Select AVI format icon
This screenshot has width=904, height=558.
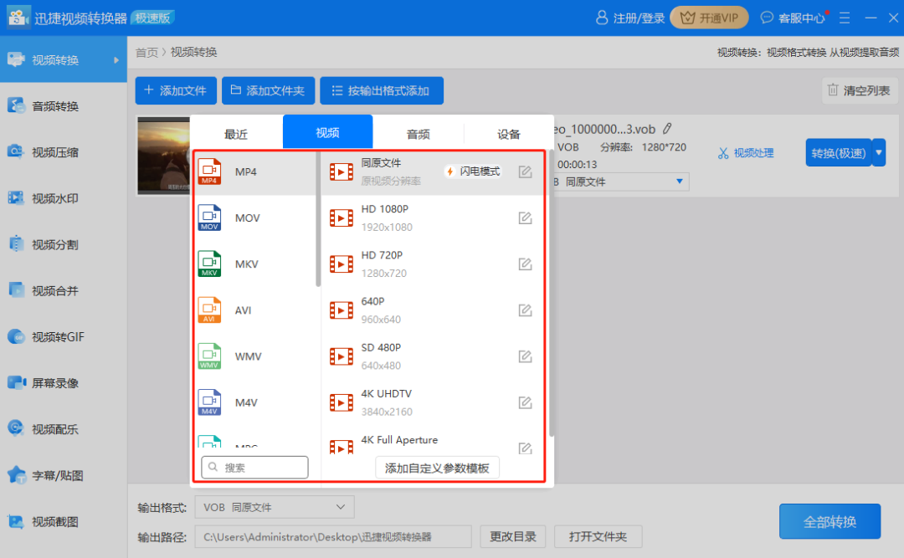coord(209,310)
